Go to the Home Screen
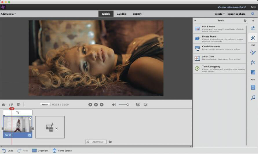Screen dimensions: 258x154 tap(62, 151)
